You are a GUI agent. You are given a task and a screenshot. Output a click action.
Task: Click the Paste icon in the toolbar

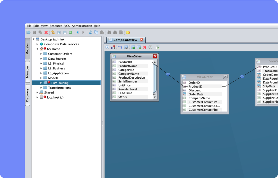102,33
